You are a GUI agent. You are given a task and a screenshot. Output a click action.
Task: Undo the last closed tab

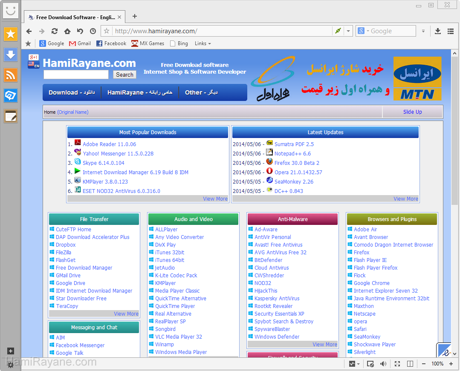point(80,31)
